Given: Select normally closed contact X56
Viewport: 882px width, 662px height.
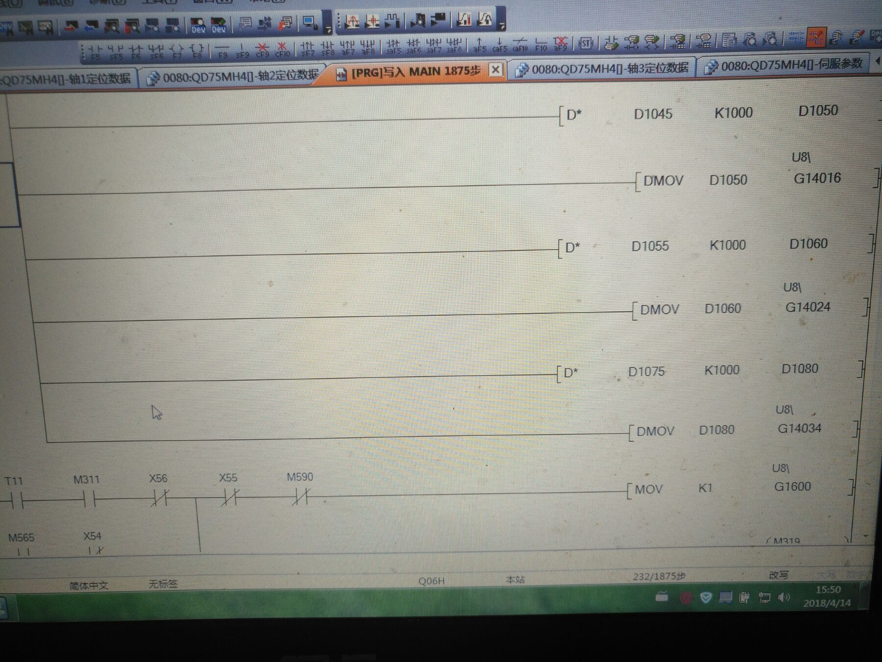Looking at the screenshot, I should click(x=159, y=499).
